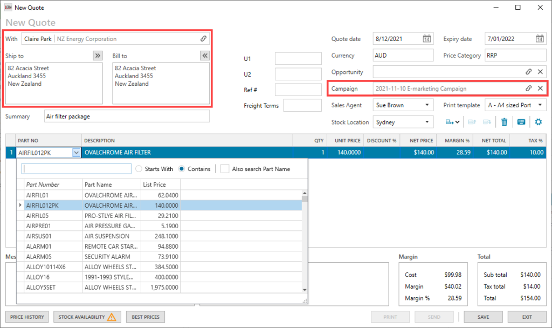This screenshot has height=328, width=552.
Task: Clear the Campaign field with X icon
Action: coord(540,88)
